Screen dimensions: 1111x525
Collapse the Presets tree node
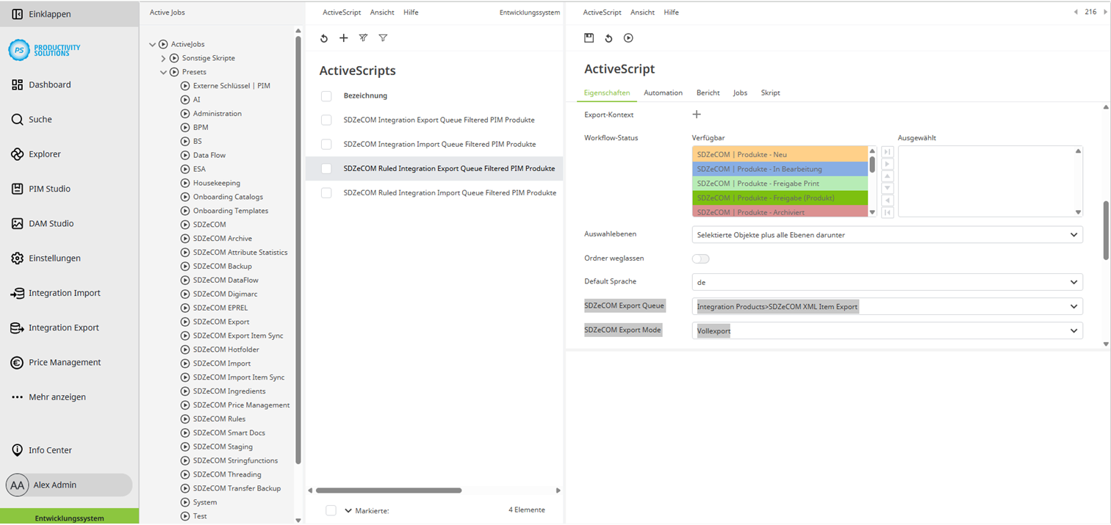click(x=163, y=71)
